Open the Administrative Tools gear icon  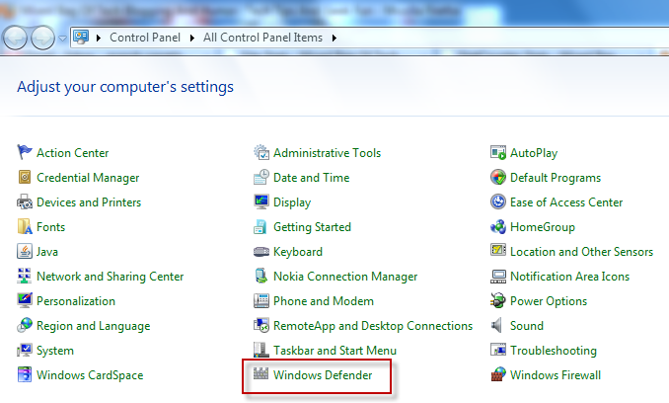coord(261,152)
